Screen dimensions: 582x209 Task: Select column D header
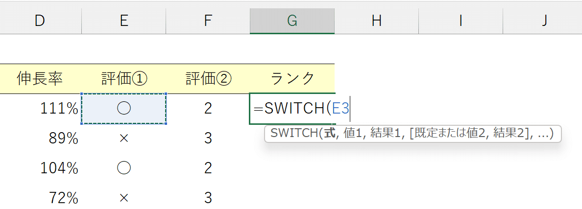click(40, 21)
